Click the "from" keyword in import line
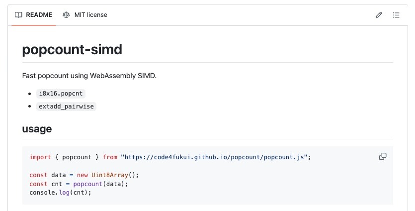 [x=110, y=157]
